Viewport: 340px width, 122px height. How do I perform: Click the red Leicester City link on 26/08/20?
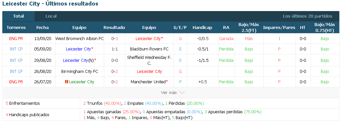click(149, 71)
